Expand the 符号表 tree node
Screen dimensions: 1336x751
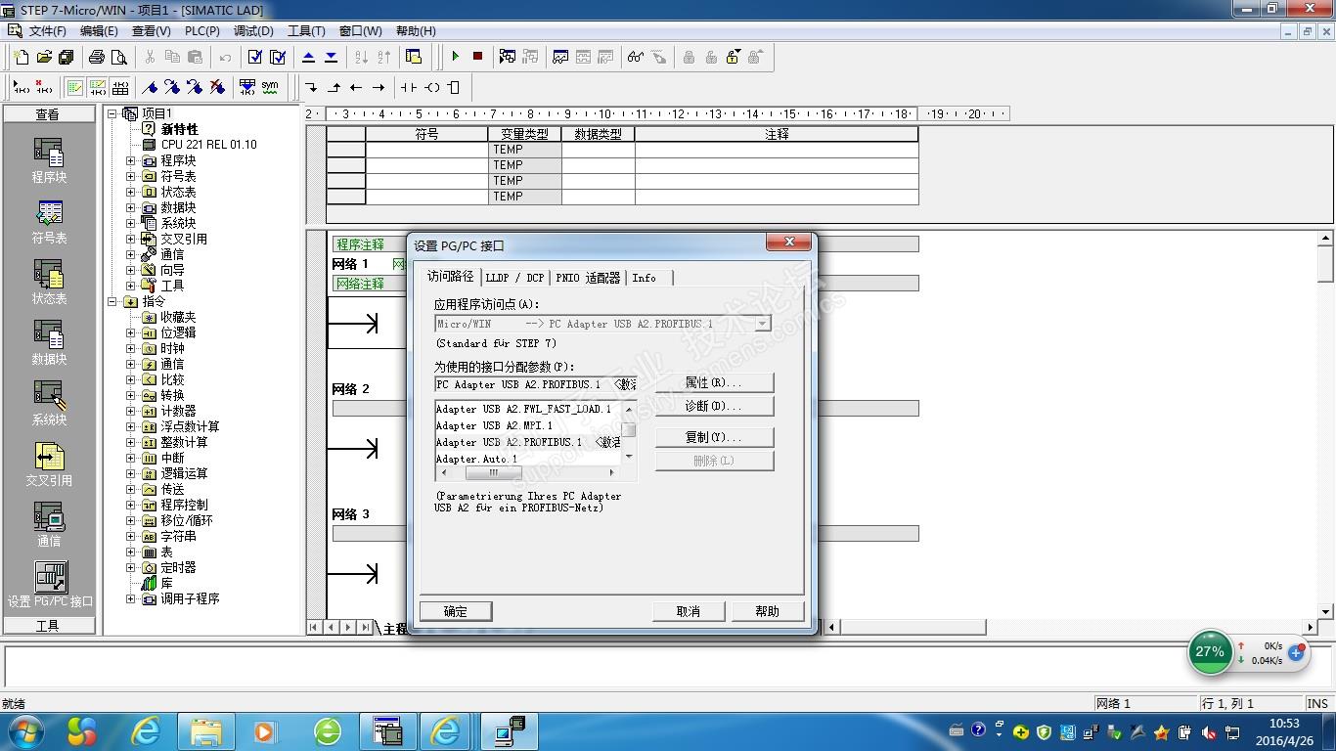131,176
